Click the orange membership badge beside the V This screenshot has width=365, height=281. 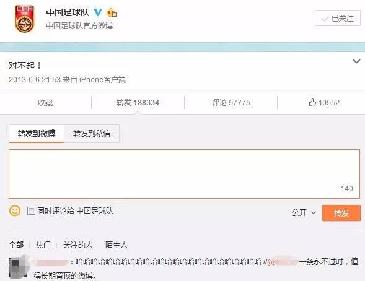(x=112, y=12)
